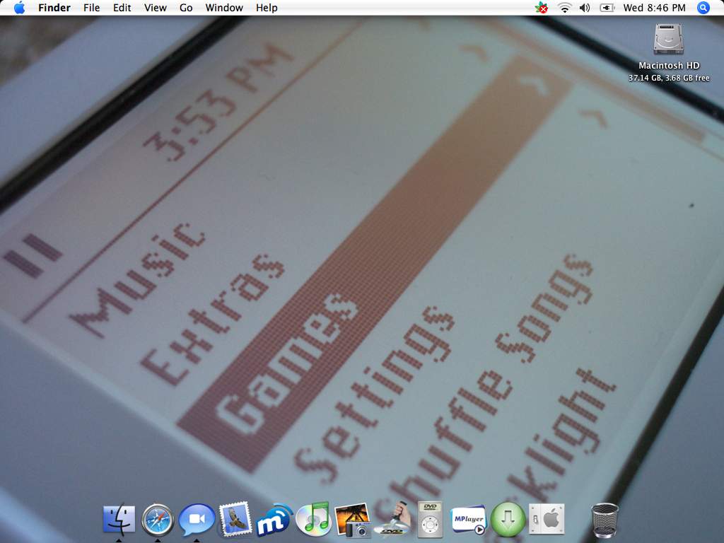The height and width of the screenshot is (543, 724).
Task: Open the File menu
Action: click(x=91, y=8)
